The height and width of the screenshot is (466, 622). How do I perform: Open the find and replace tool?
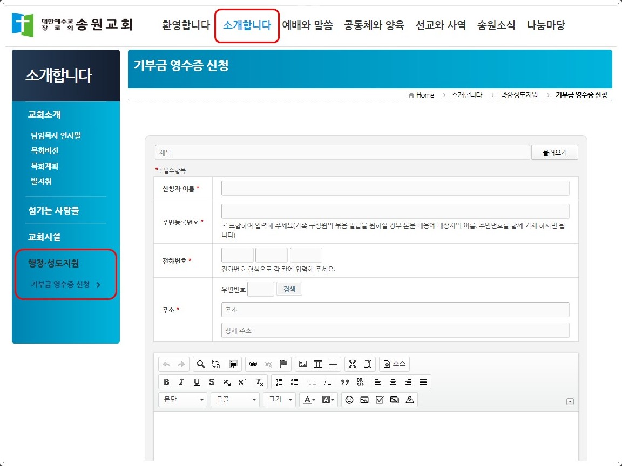coord(216,364)
